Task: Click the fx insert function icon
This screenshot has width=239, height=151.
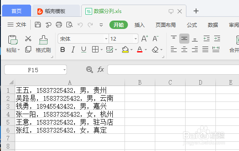Action: coord(101,70)
